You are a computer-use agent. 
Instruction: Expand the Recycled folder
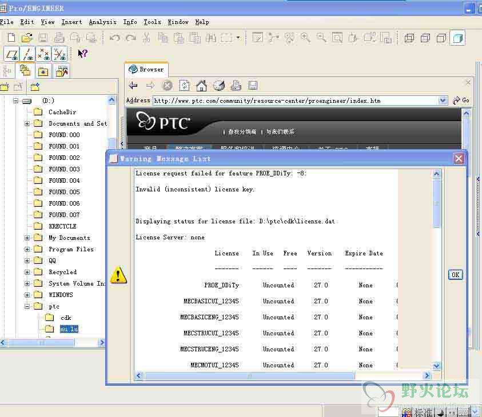coord(27,272)
